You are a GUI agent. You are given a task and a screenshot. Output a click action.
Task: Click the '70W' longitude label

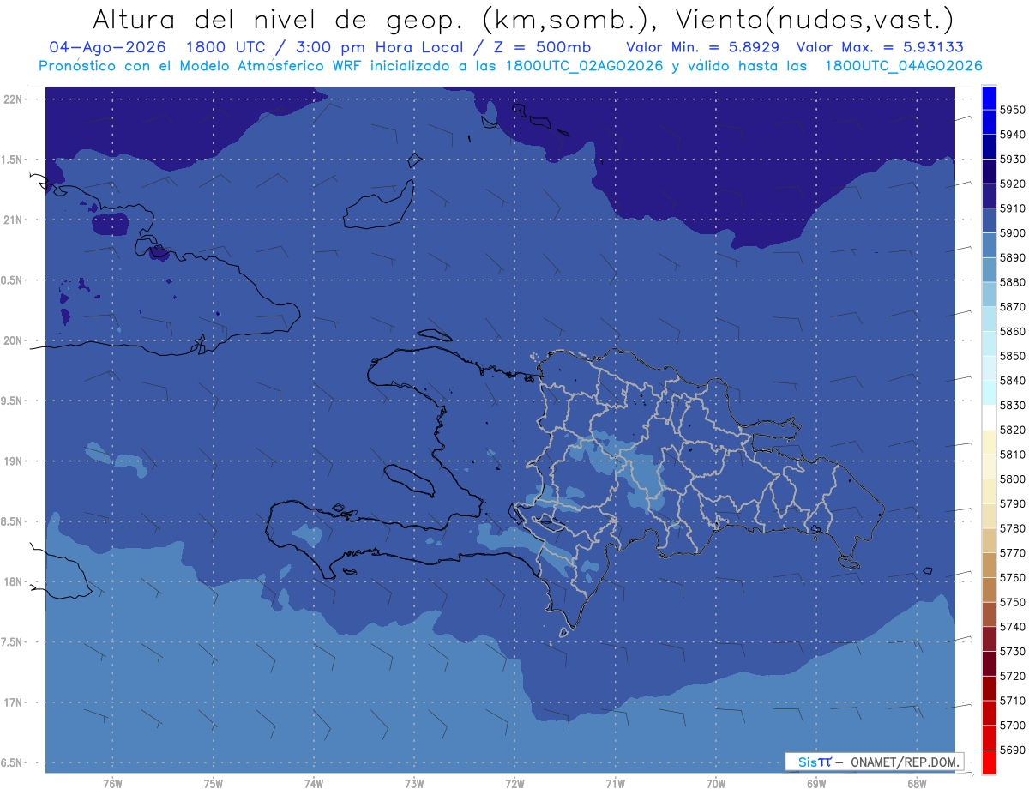pyautogui.click(x=716, y=783)
